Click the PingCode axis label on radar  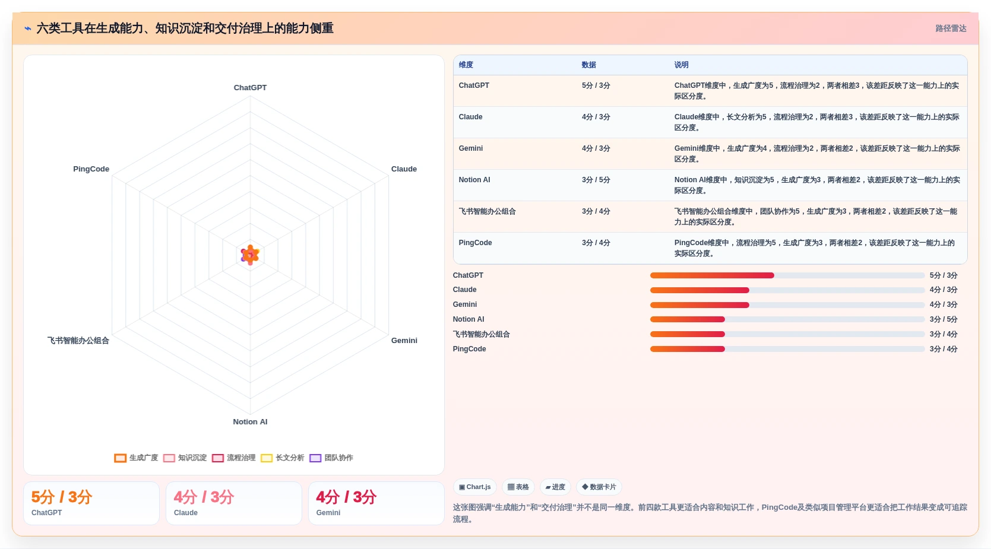tap(91, 169)
